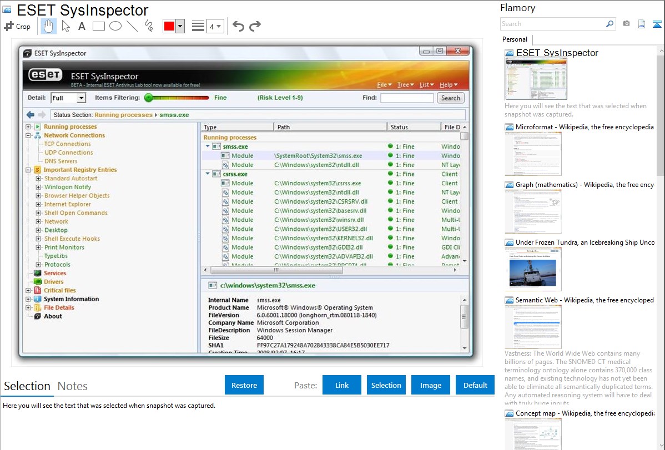This screenshot has width=665, height=450.
Task: Open the Detail dropdown set to Full
Action: (68, 98)
